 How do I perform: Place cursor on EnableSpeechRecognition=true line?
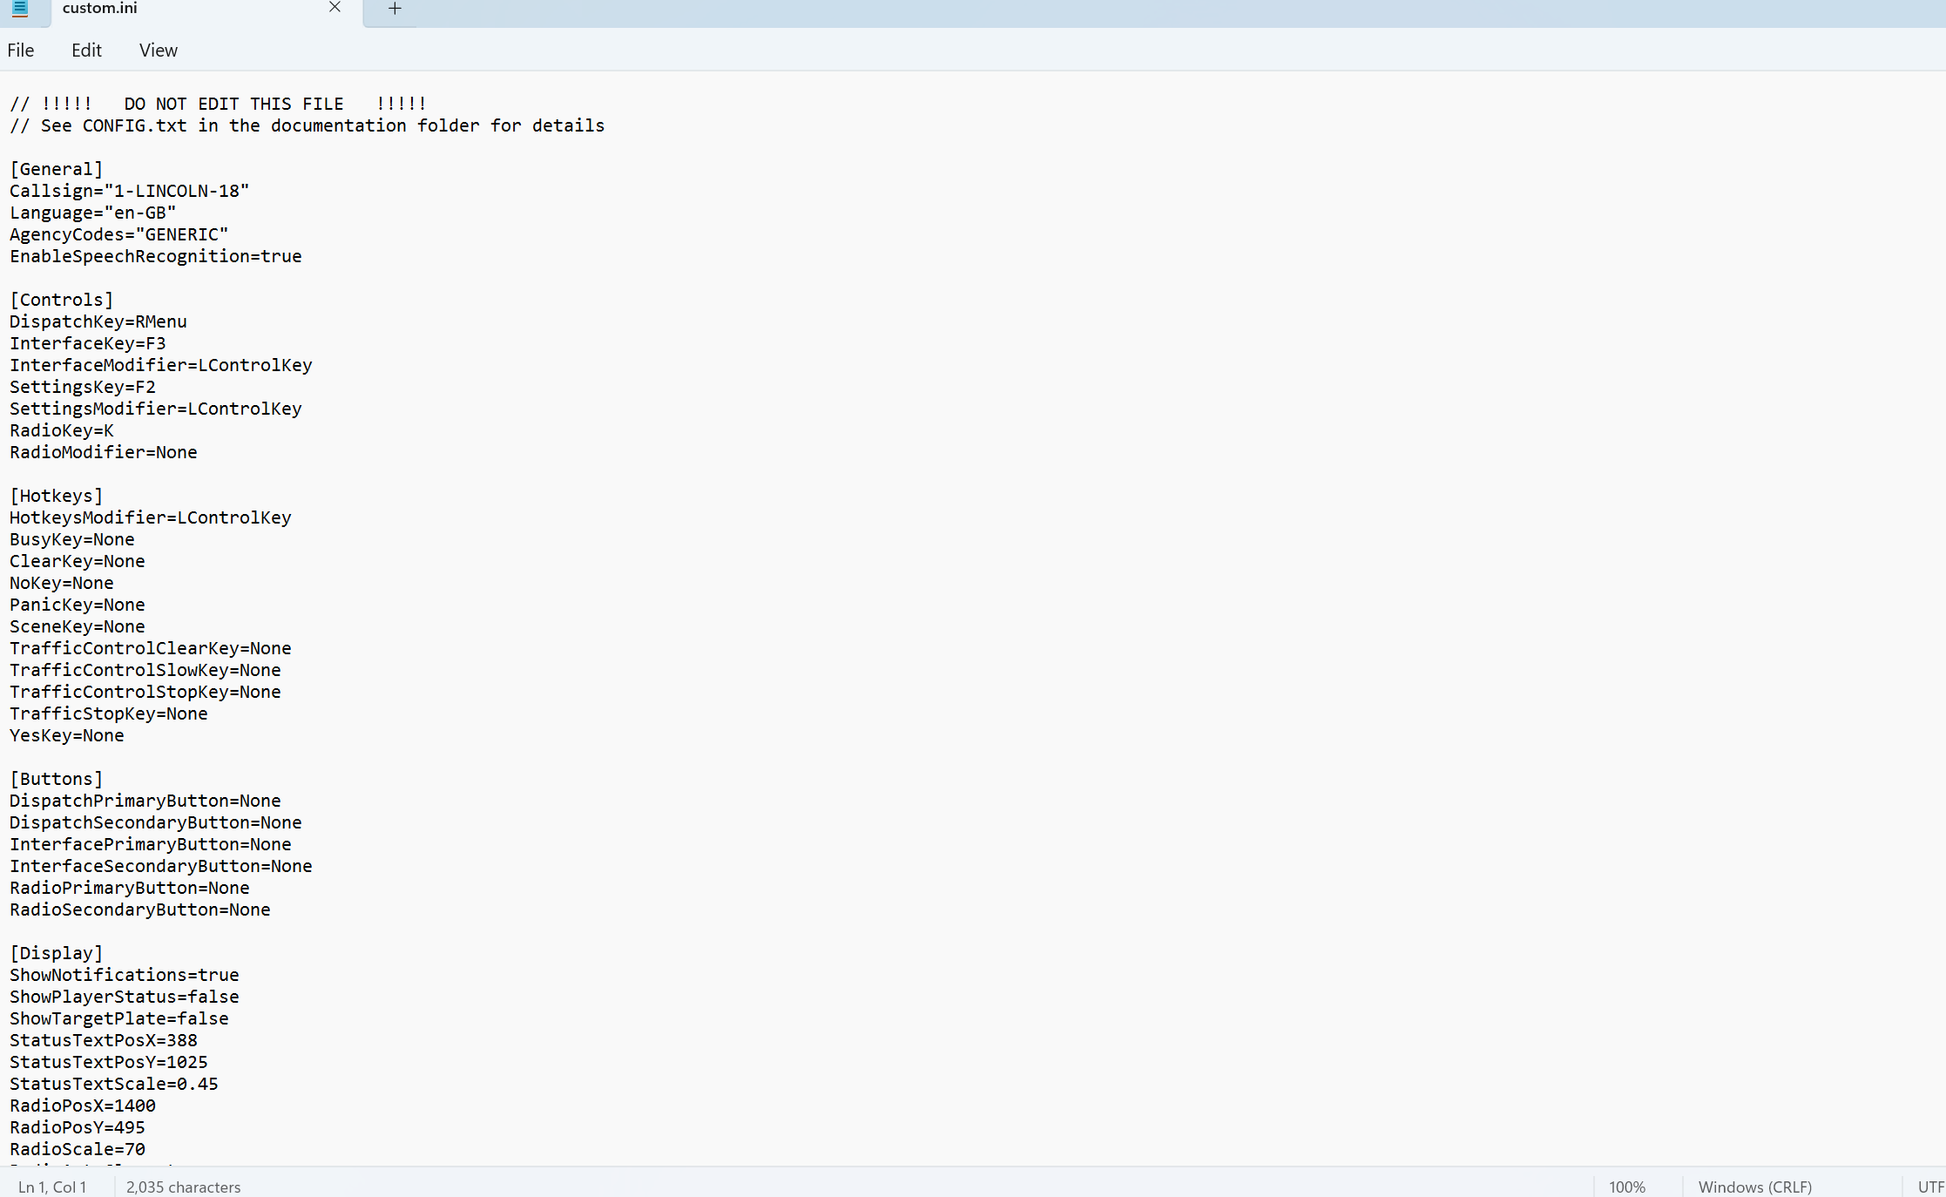click(155, 256)
